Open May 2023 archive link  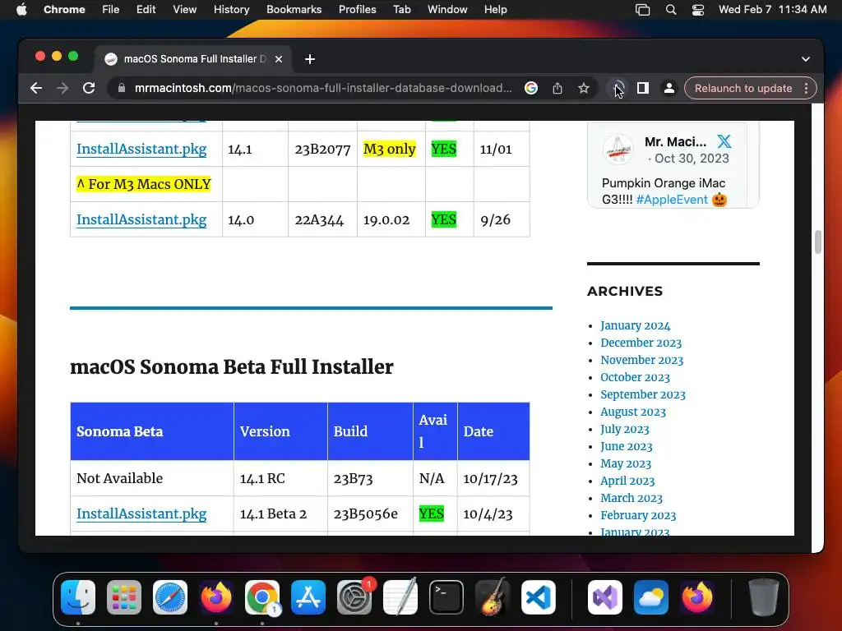click(626, 463)
